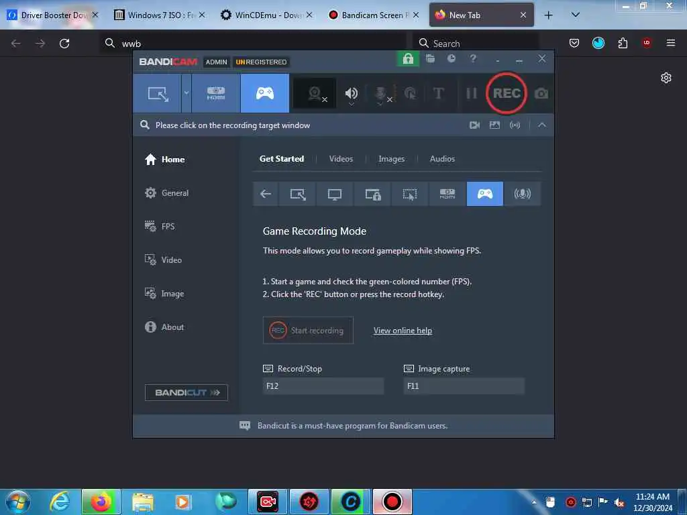The image size is (687, 515).
Task: Click the camera screenshot icon
Action: tap(541, 93)
